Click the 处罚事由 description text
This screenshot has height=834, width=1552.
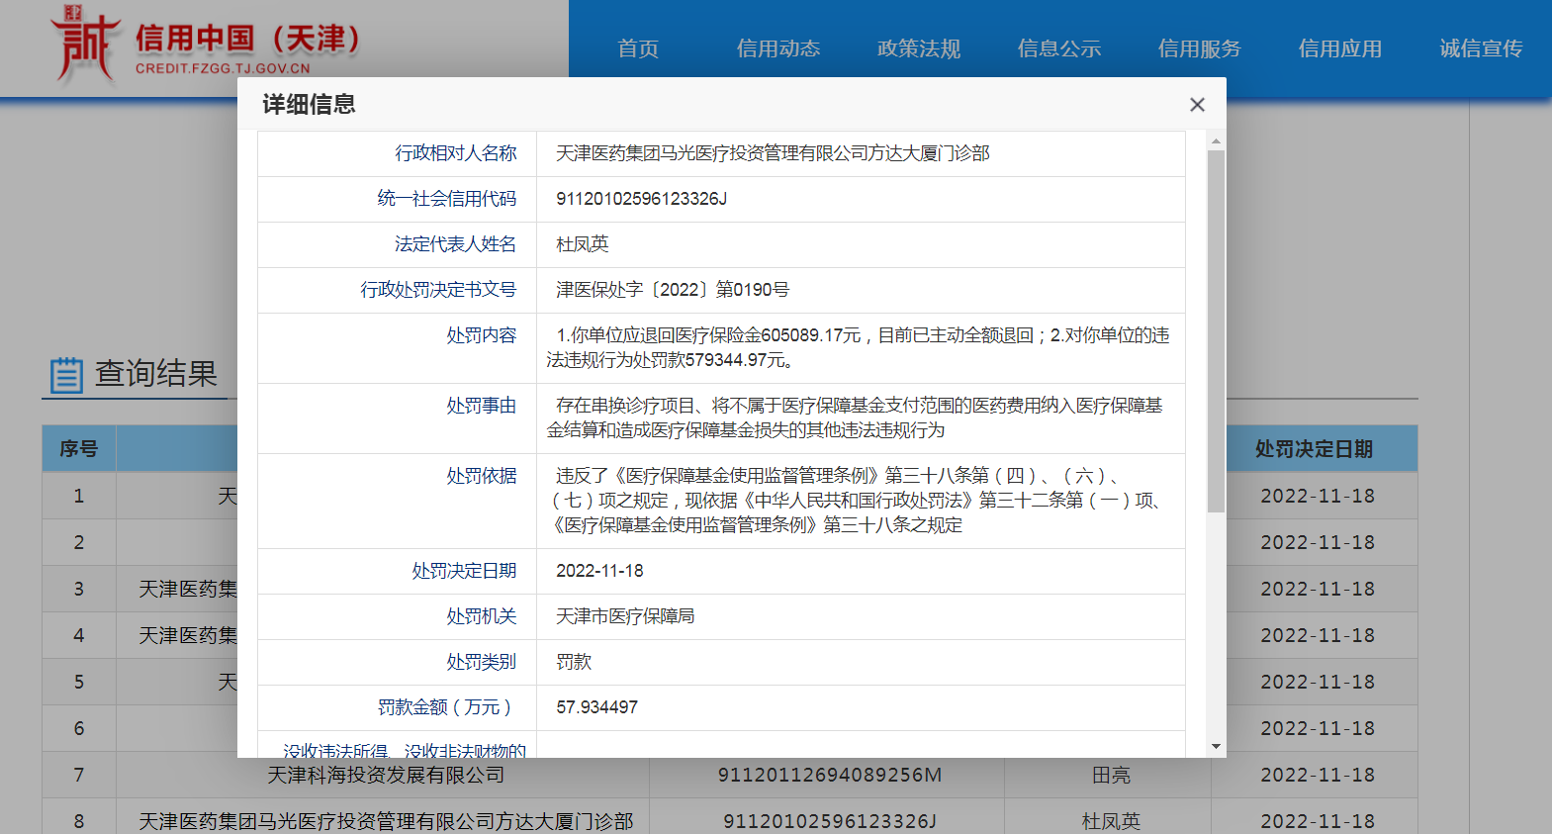point(855,417)
